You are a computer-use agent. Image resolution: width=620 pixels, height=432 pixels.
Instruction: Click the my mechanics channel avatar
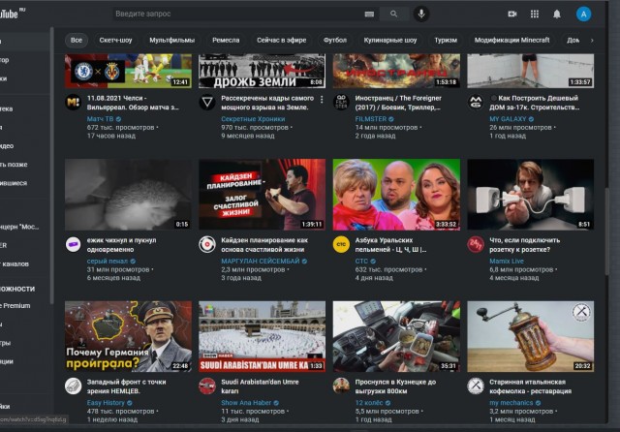pos(476,386)
